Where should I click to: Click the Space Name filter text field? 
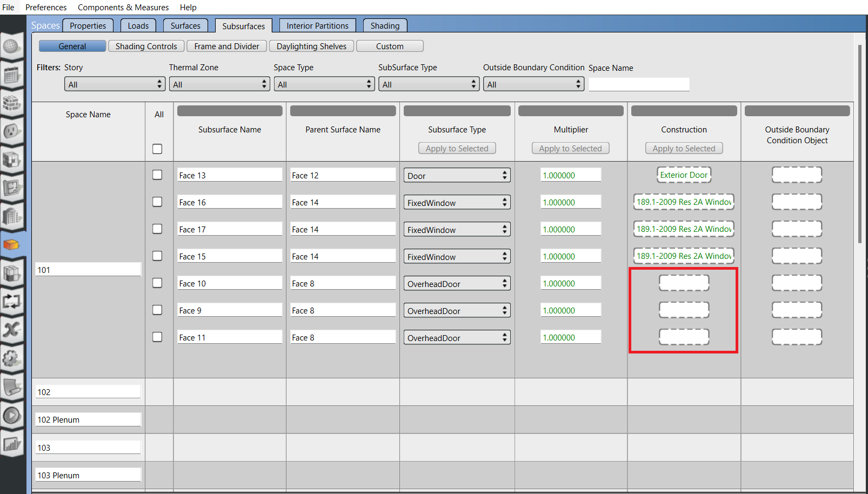[639, 84]
